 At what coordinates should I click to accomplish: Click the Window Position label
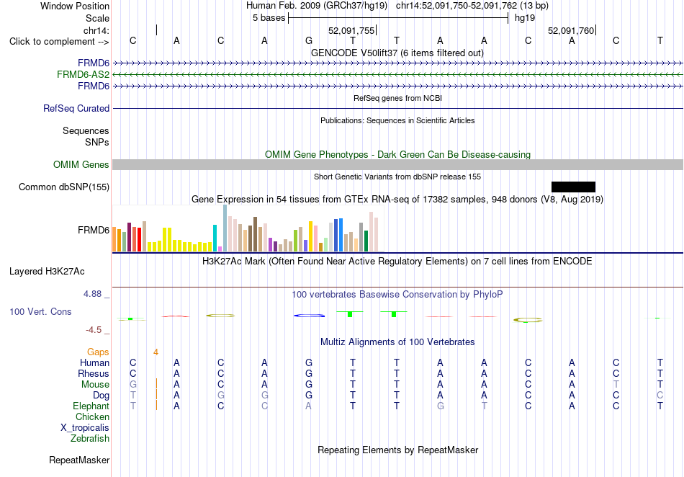click(x=75, y=6)
